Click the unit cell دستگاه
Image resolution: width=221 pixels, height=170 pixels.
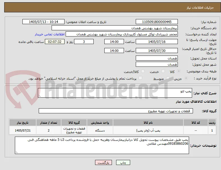[100, 130]
